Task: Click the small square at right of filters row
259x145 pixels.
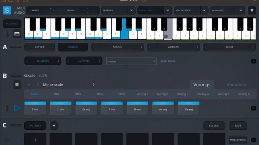Action: 253,61
